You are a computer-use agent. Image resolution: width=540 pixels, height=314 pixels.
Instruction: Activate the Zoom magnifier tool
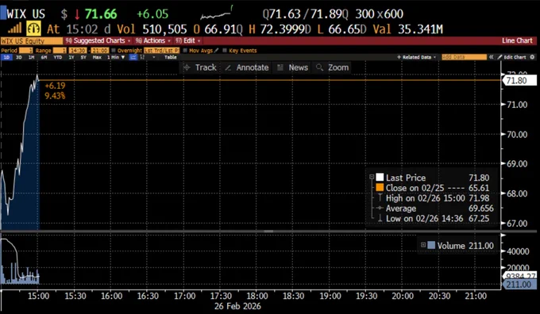point(333,67)
